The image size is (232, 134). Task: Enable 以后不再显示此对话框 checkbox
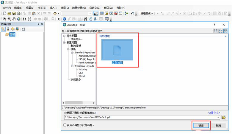pyautogui.click(x=65, y=125)
